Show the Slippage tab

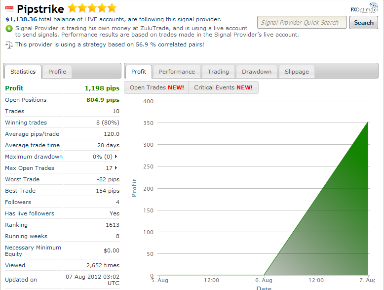pyautogui.click(x=297, y=72)
